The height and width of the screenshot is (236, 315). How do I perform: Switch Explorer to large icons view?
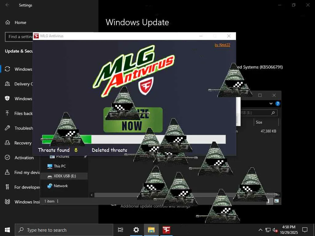pyautogui.click(x=277, y=201)
